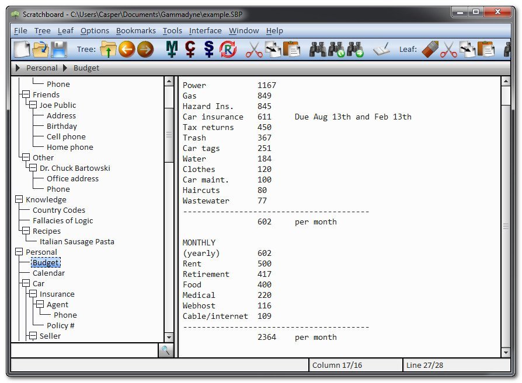Image resolution: width=522 pixels, height=383 pixels.
Task: Collapse the Knowledge tree node
Action: click(x=19, y=200)
